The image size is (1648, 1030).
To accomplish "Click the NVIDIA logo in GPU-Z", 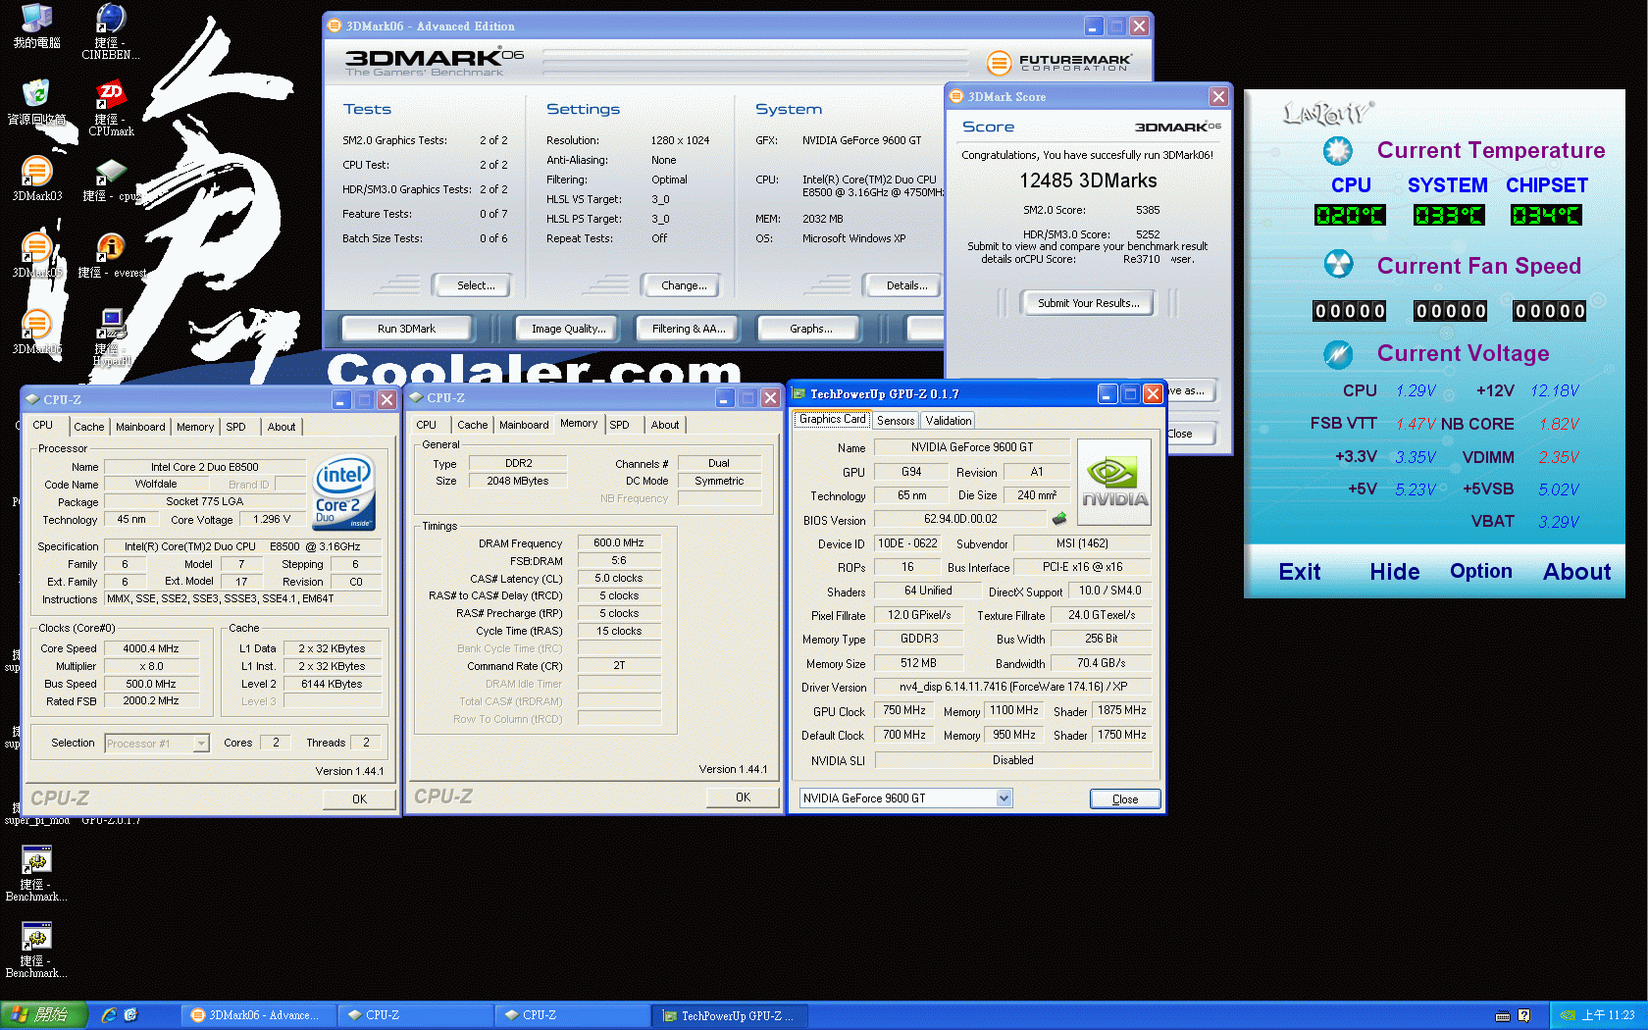I will [1114, 482].
